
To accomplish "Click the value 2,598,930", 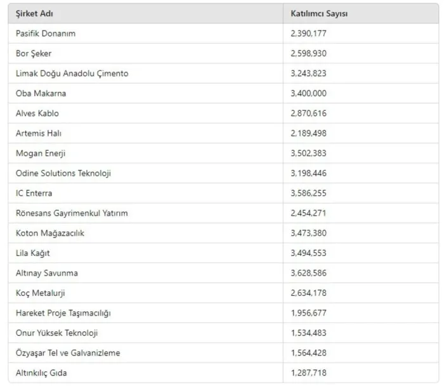I will 308,53.
